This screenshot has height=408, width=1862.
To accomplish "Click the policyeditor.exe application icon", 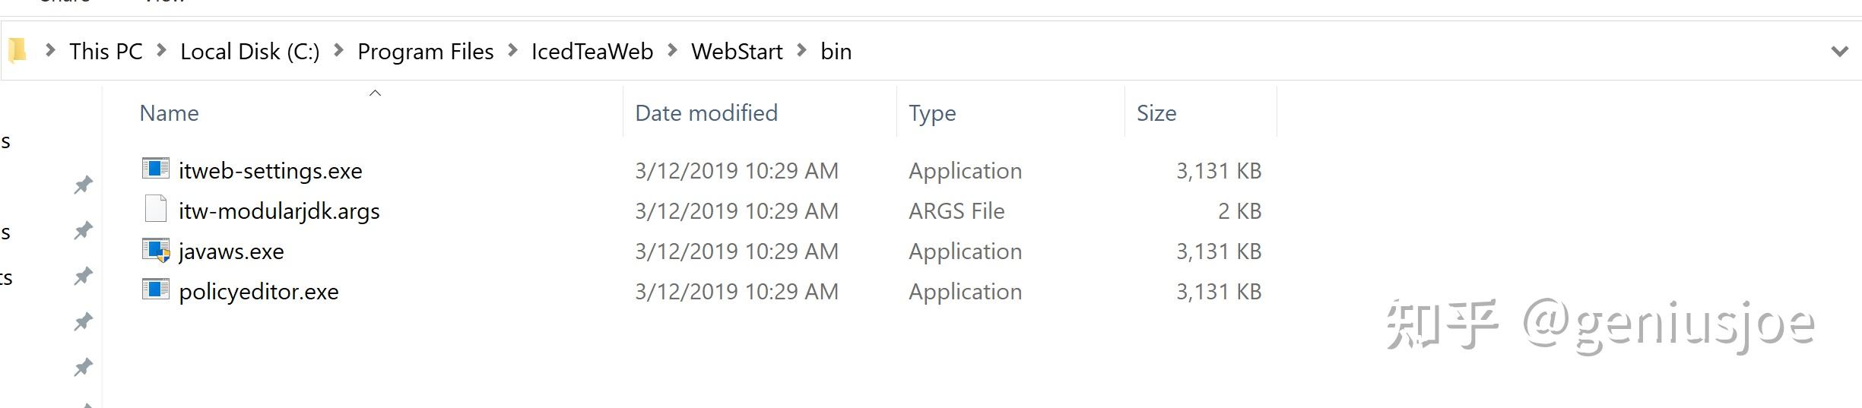I will [155, 290].
